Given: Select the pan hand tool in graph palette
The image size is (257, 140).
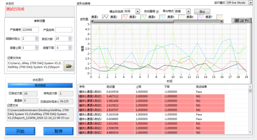Looking at the screenshot, I should pos(246,20).
